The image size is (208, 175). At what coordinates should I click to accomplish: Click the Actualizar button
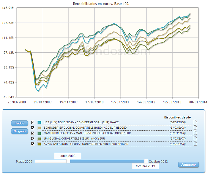click(188, 165)
